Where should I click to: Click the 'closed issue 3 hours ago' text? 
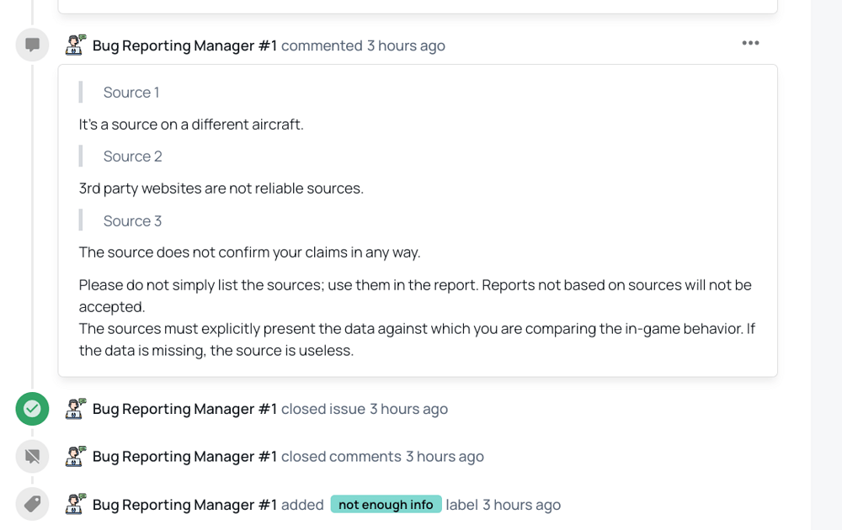[365, 409]
